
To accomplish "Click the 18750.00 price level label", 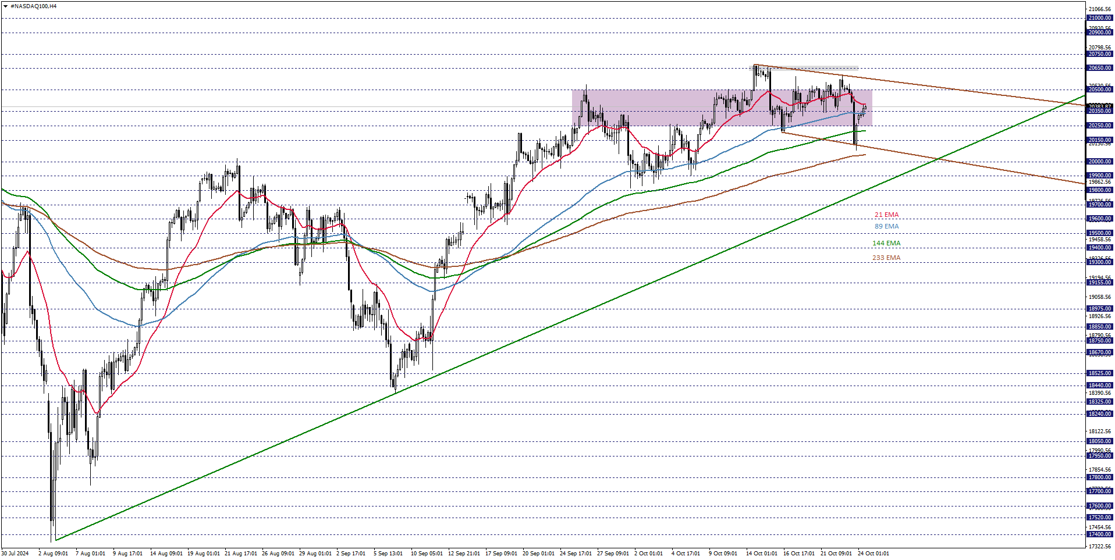I will pyautogui.click(x=1099, y=341).
